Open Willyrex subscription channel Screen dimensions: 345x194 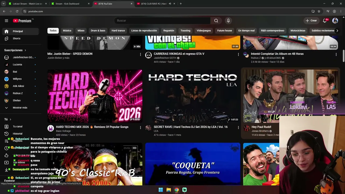click(x=20, y=79)
